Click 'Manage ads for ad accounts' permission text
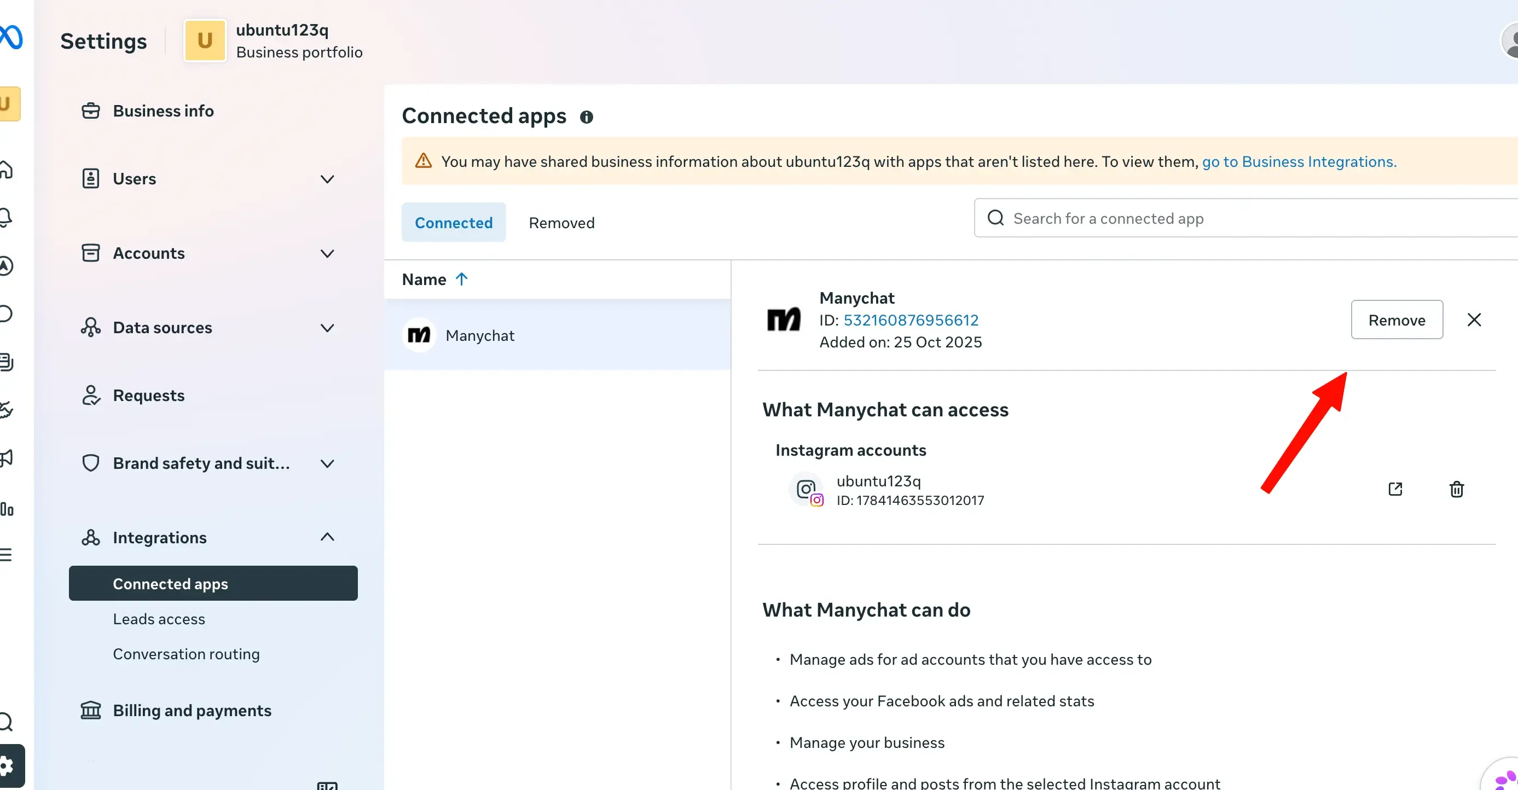 (970, 659)
